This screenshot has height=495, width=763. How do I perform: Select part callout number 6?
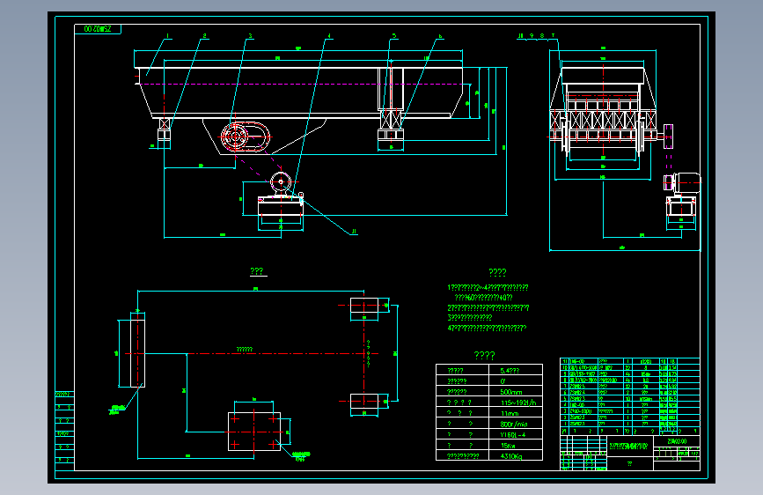click(x=440, y=36)
